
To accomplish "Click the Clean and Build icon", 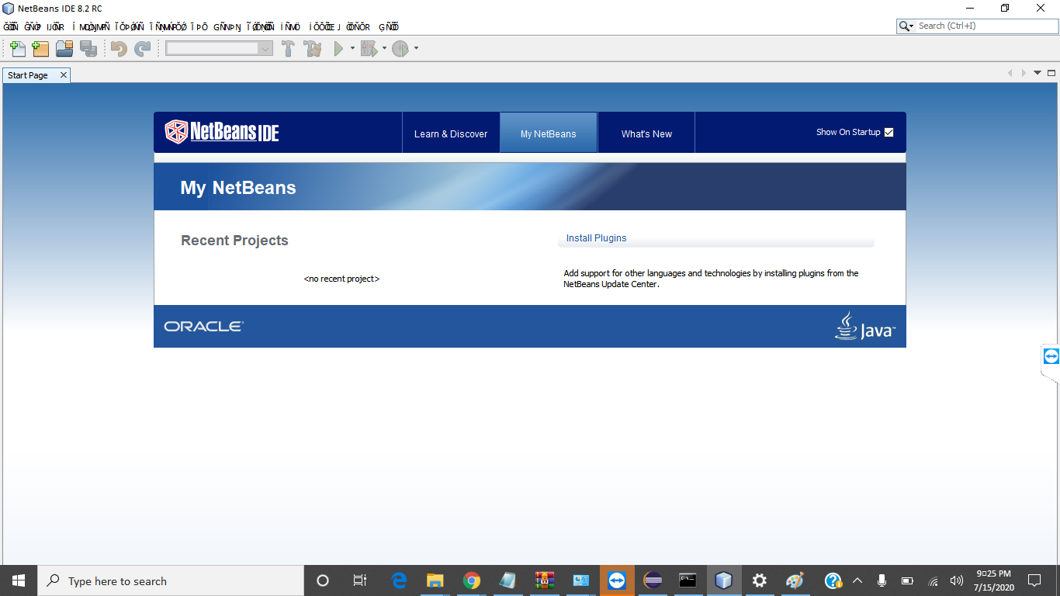I will (313, 49).
